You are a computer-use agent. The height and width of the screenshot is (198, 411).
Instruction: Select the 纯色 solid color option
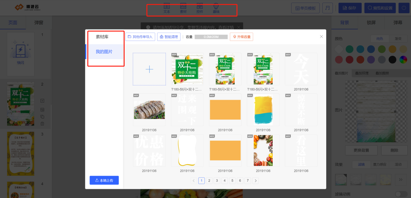(379, 39)
